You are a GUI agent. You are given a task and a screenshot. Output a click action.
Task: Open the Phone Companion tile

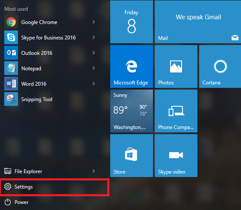176,111
